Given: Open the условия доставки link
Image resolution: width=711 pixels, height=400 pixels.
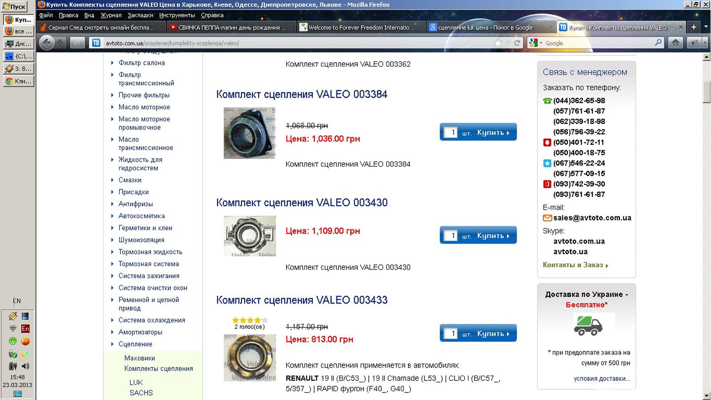Looking at the screenshot, I should pos(602,379).
